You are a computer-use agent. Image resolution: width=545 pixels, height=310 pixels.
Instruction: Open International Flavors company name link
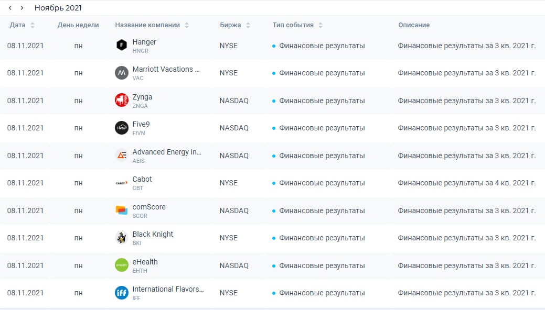pos(168,289)
